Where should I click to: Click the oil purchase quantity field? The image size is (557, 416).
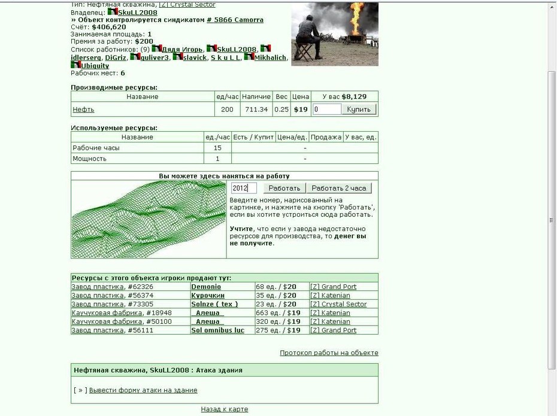(327, 110)
